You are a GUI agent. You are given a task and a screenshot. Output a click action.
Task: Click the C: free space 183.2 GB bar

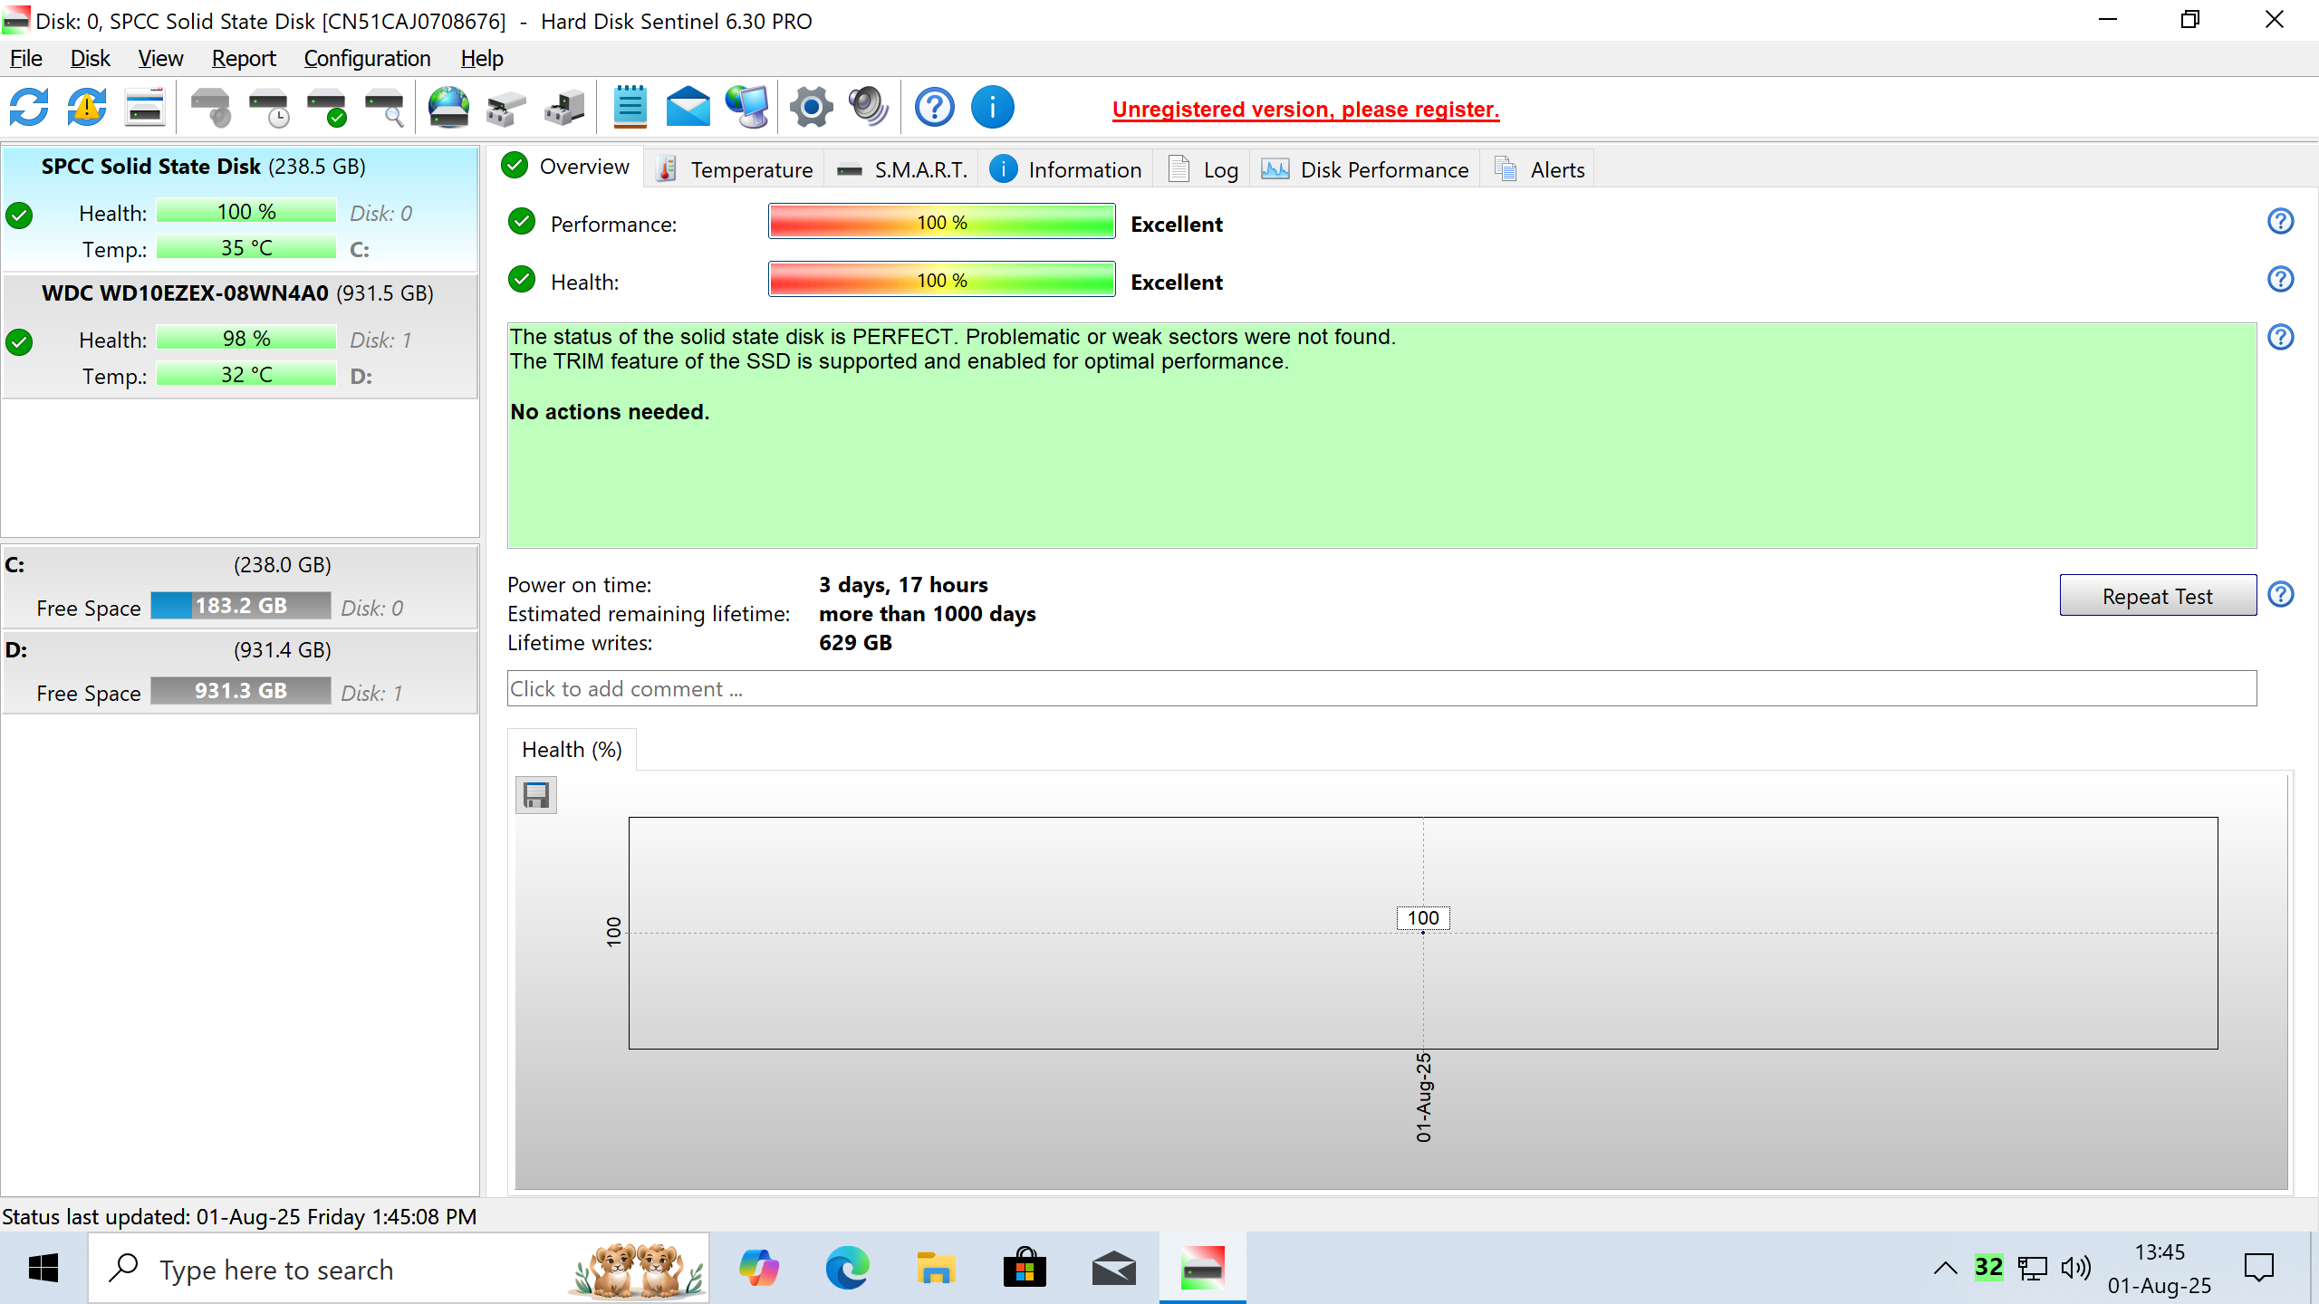241,606
